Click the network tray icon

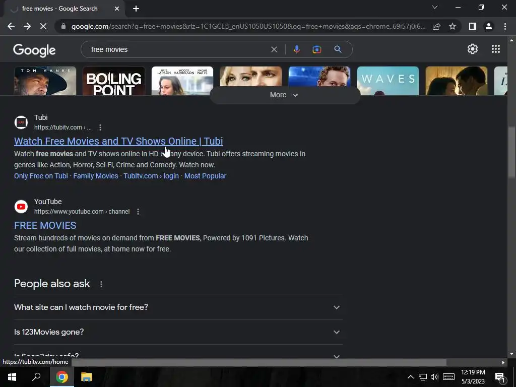pyautogui.click(x=423, y=377)
